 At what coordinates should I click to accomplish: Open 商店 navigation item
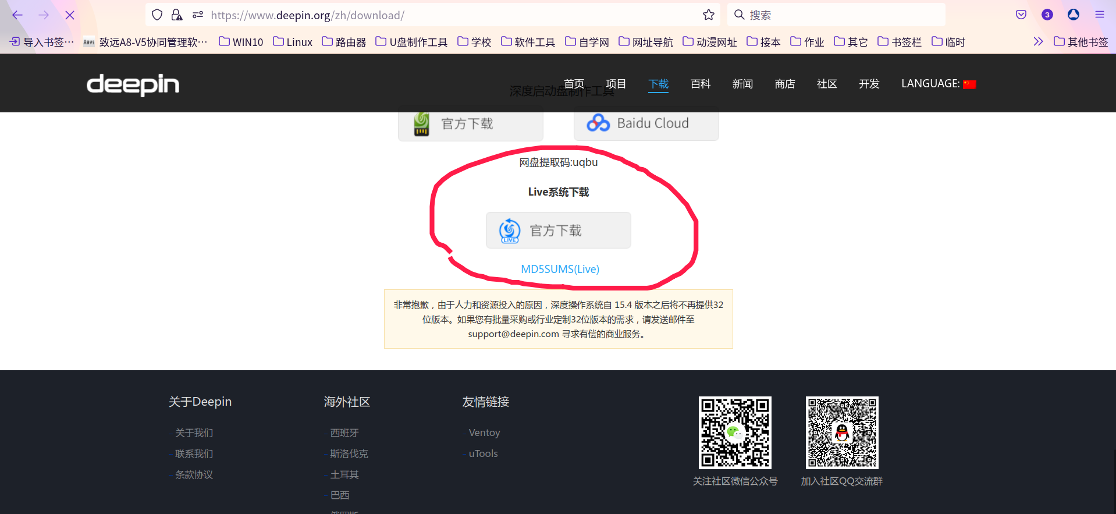[785, 84]
